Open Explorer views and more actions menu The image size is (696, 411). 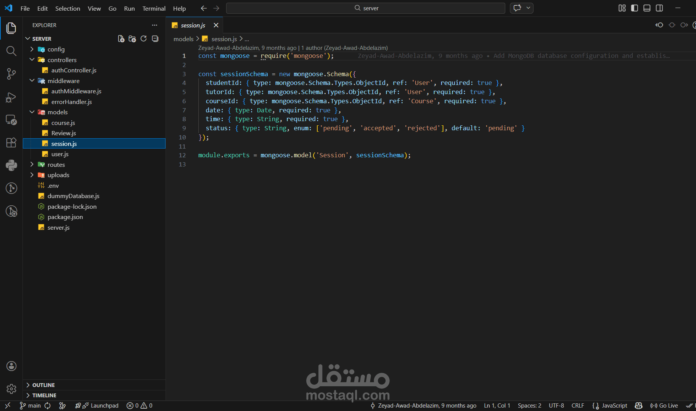coord(154,25)
